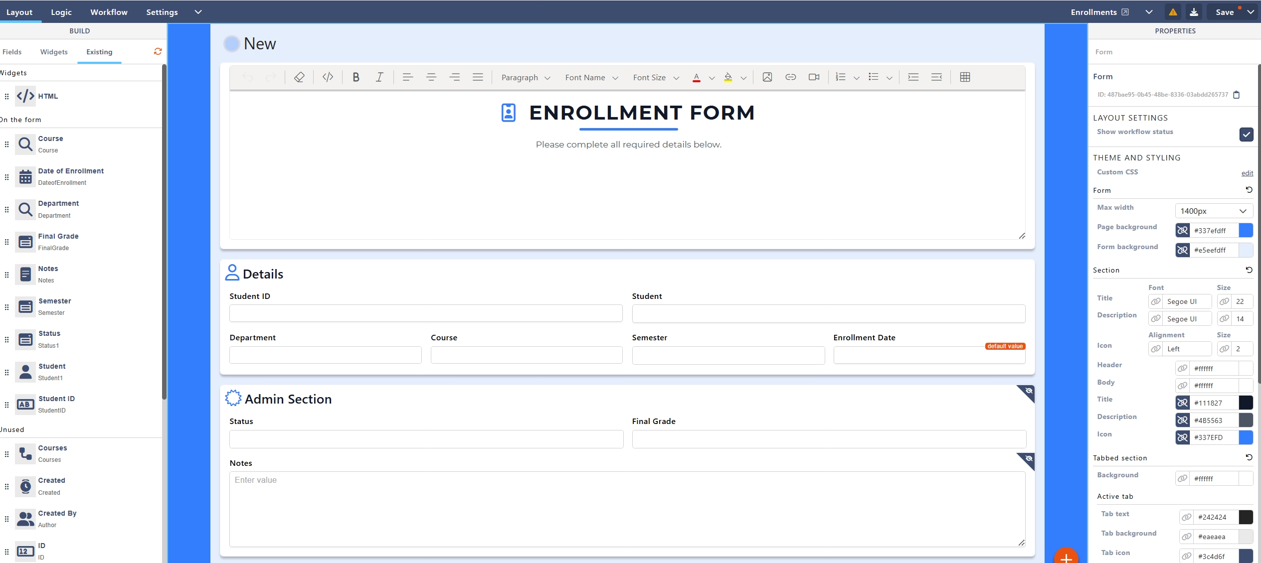Switch to the Workflow tab
Image resolution: width=1261 pixels, height=563 pixels.
tap(109, 12)
